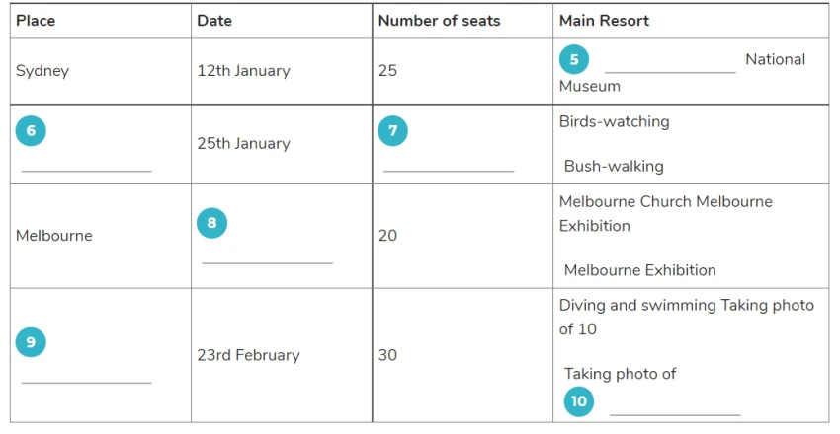The image size is (840, 434).
Task: Select the blank place field for question 6
Action: 86,163
